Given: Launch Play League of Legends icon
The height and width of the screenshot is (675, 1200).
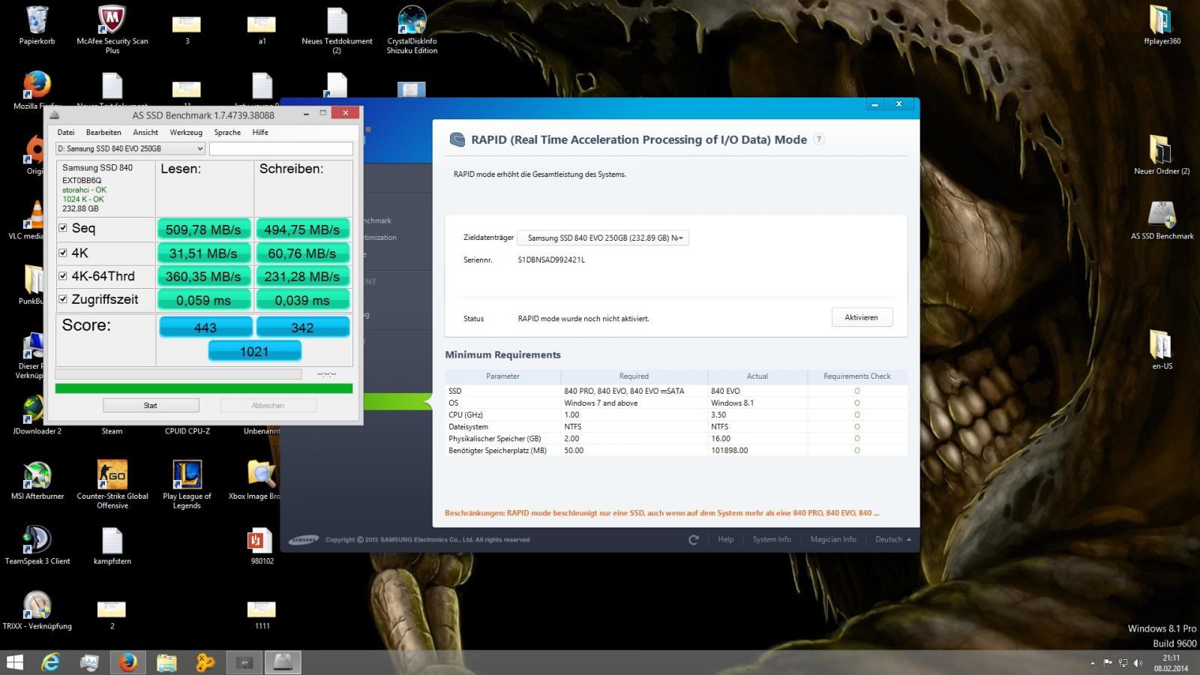Looking at the screenshot, I should coord(187,484).
